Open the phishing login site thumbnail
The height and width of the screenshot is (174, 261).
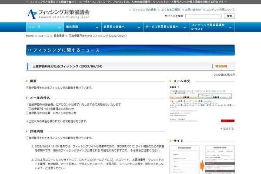click(x=184, y=160)
